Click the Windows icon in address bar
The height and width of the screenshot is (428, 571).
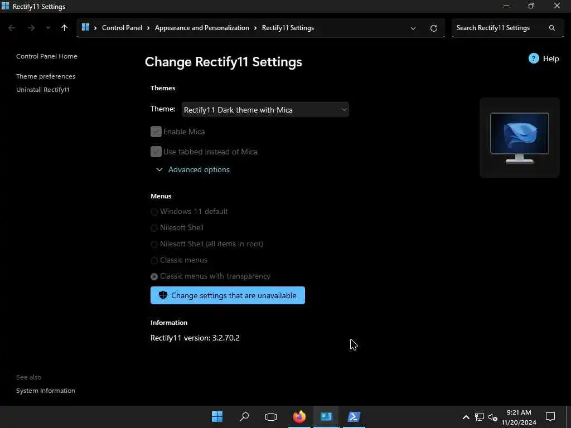click(85, 27)
